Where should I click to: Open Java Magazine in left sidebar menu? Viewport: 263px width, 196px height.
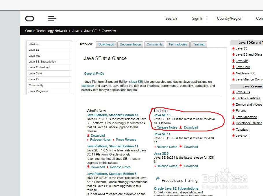[x=49, y=91]
